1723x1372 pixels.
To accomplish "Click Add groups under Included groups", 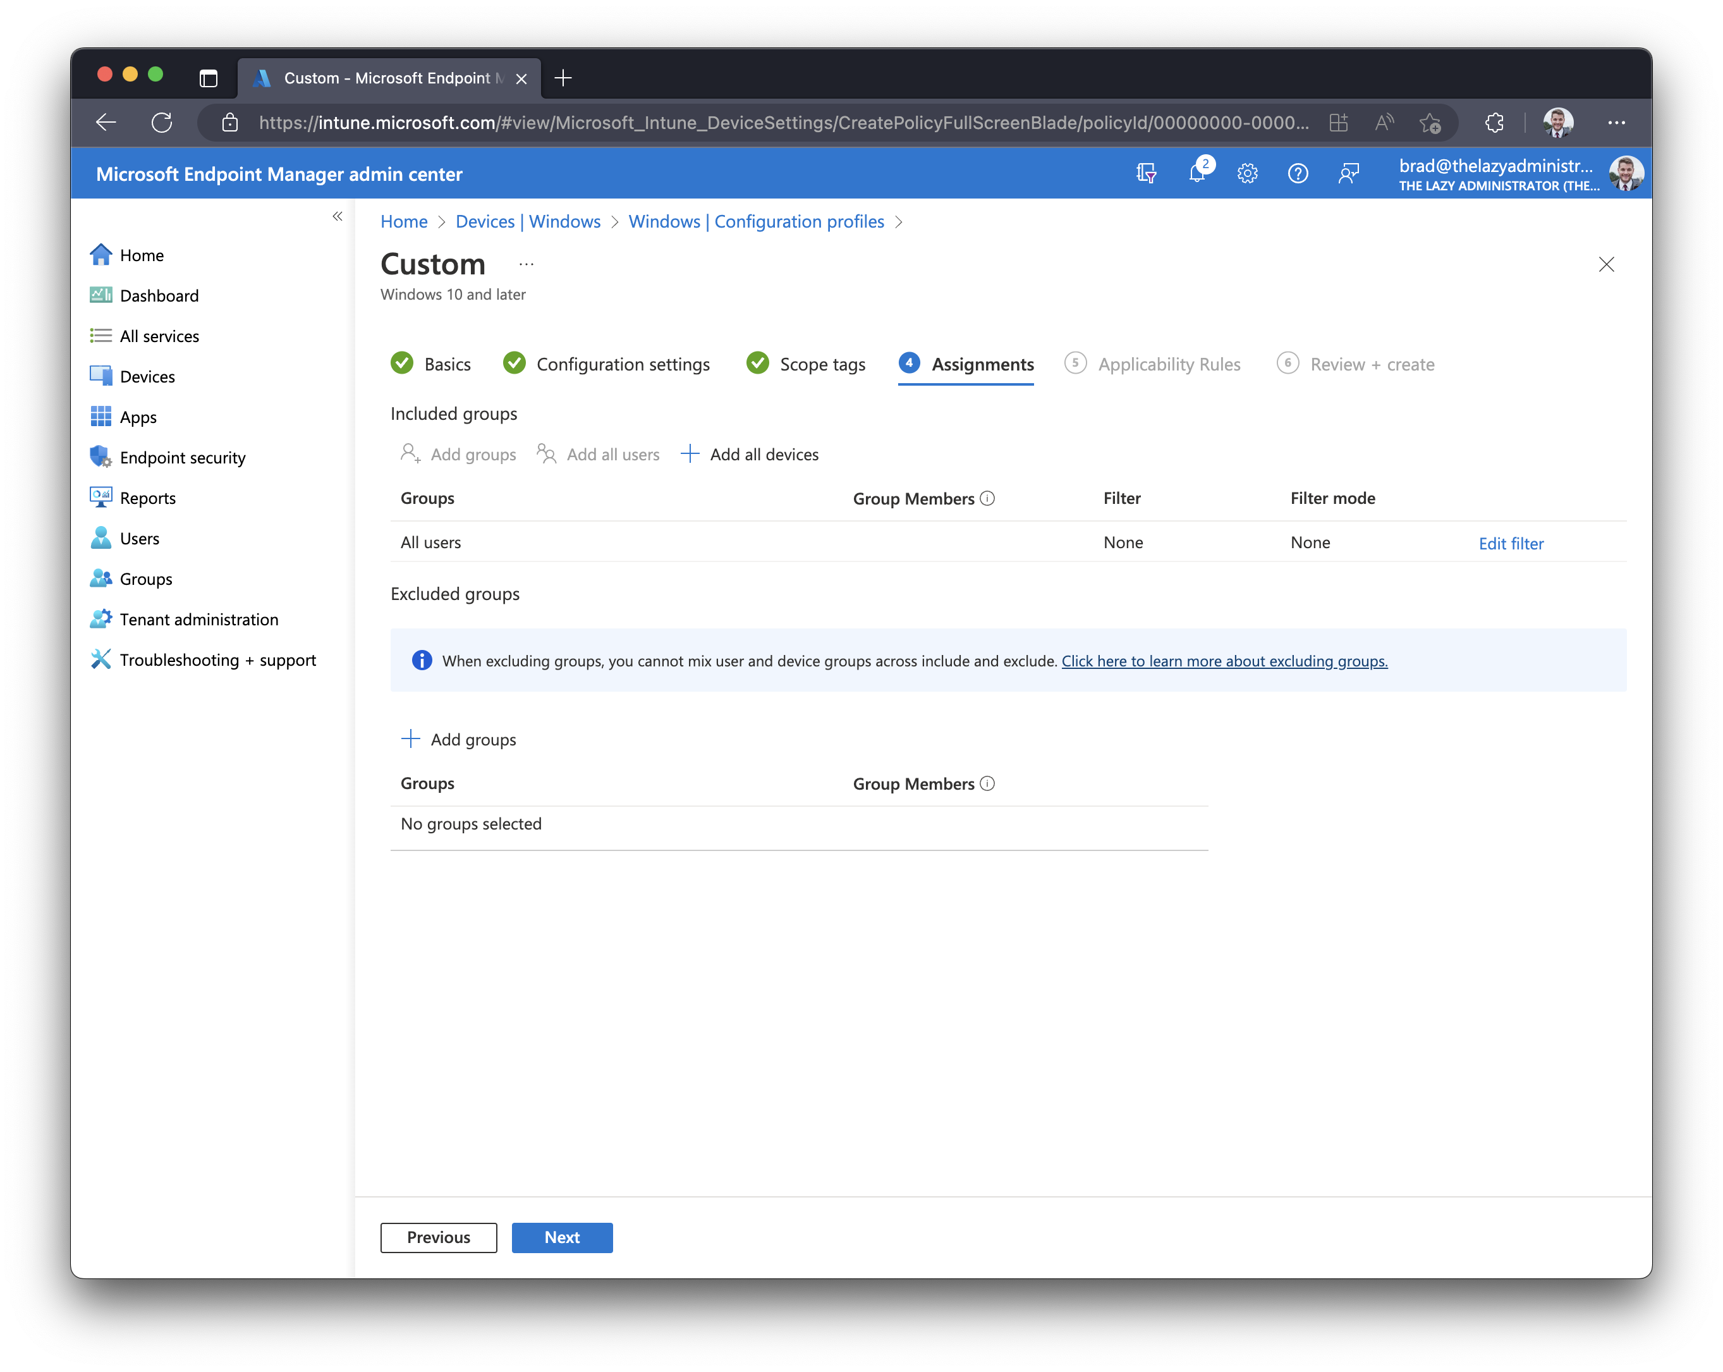I will [458, 454].
